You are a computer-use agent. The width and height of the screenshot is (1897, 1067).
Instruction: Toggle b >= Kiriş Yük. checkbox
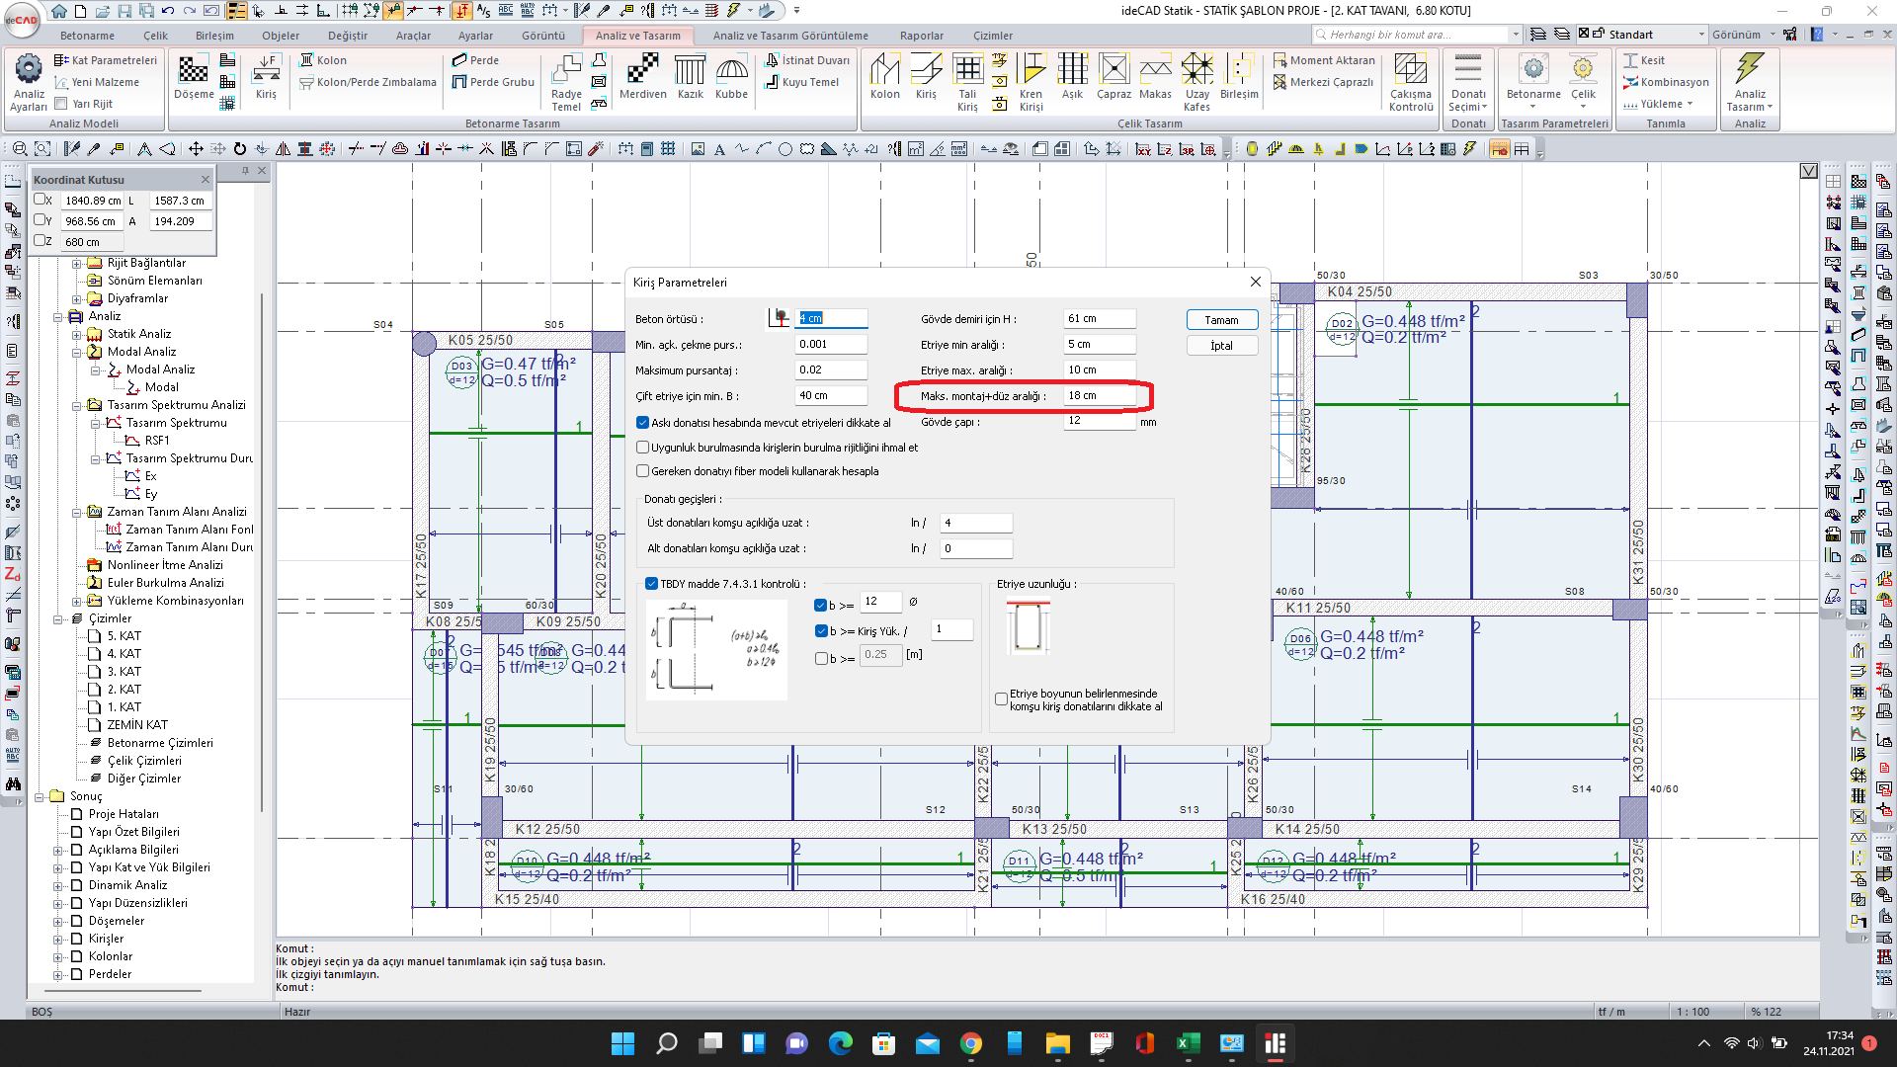point(821,631)
